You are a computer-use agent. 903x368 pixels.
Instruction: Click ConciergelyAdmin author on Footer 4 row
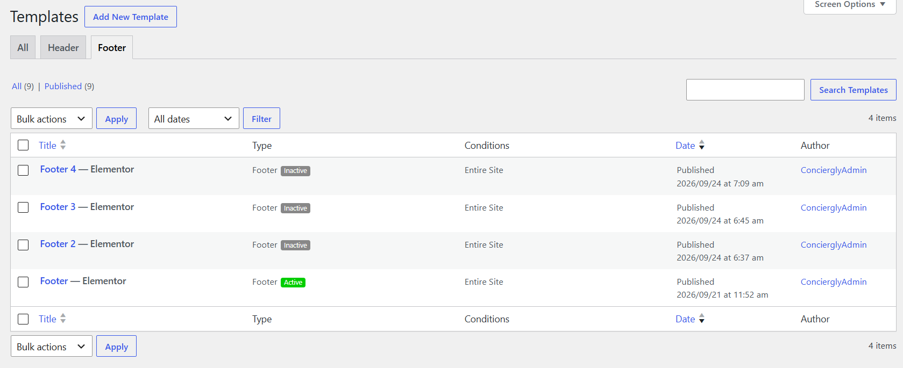click(834, 170)
